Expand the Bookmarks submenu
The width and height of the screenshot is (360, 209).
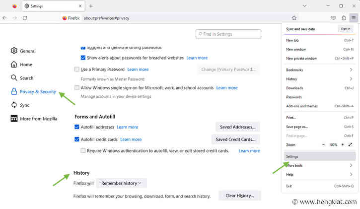[x=320, y=70]
